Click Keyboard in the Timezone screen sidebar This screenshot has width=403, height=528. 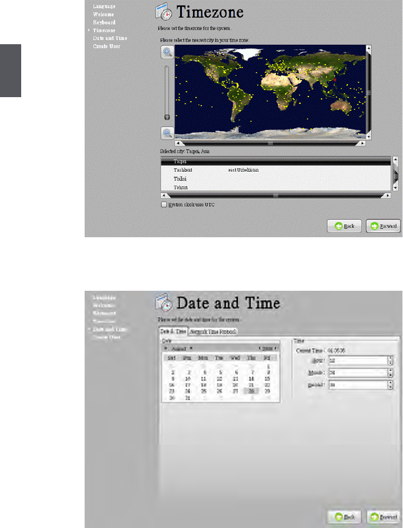tap(104, 22)
